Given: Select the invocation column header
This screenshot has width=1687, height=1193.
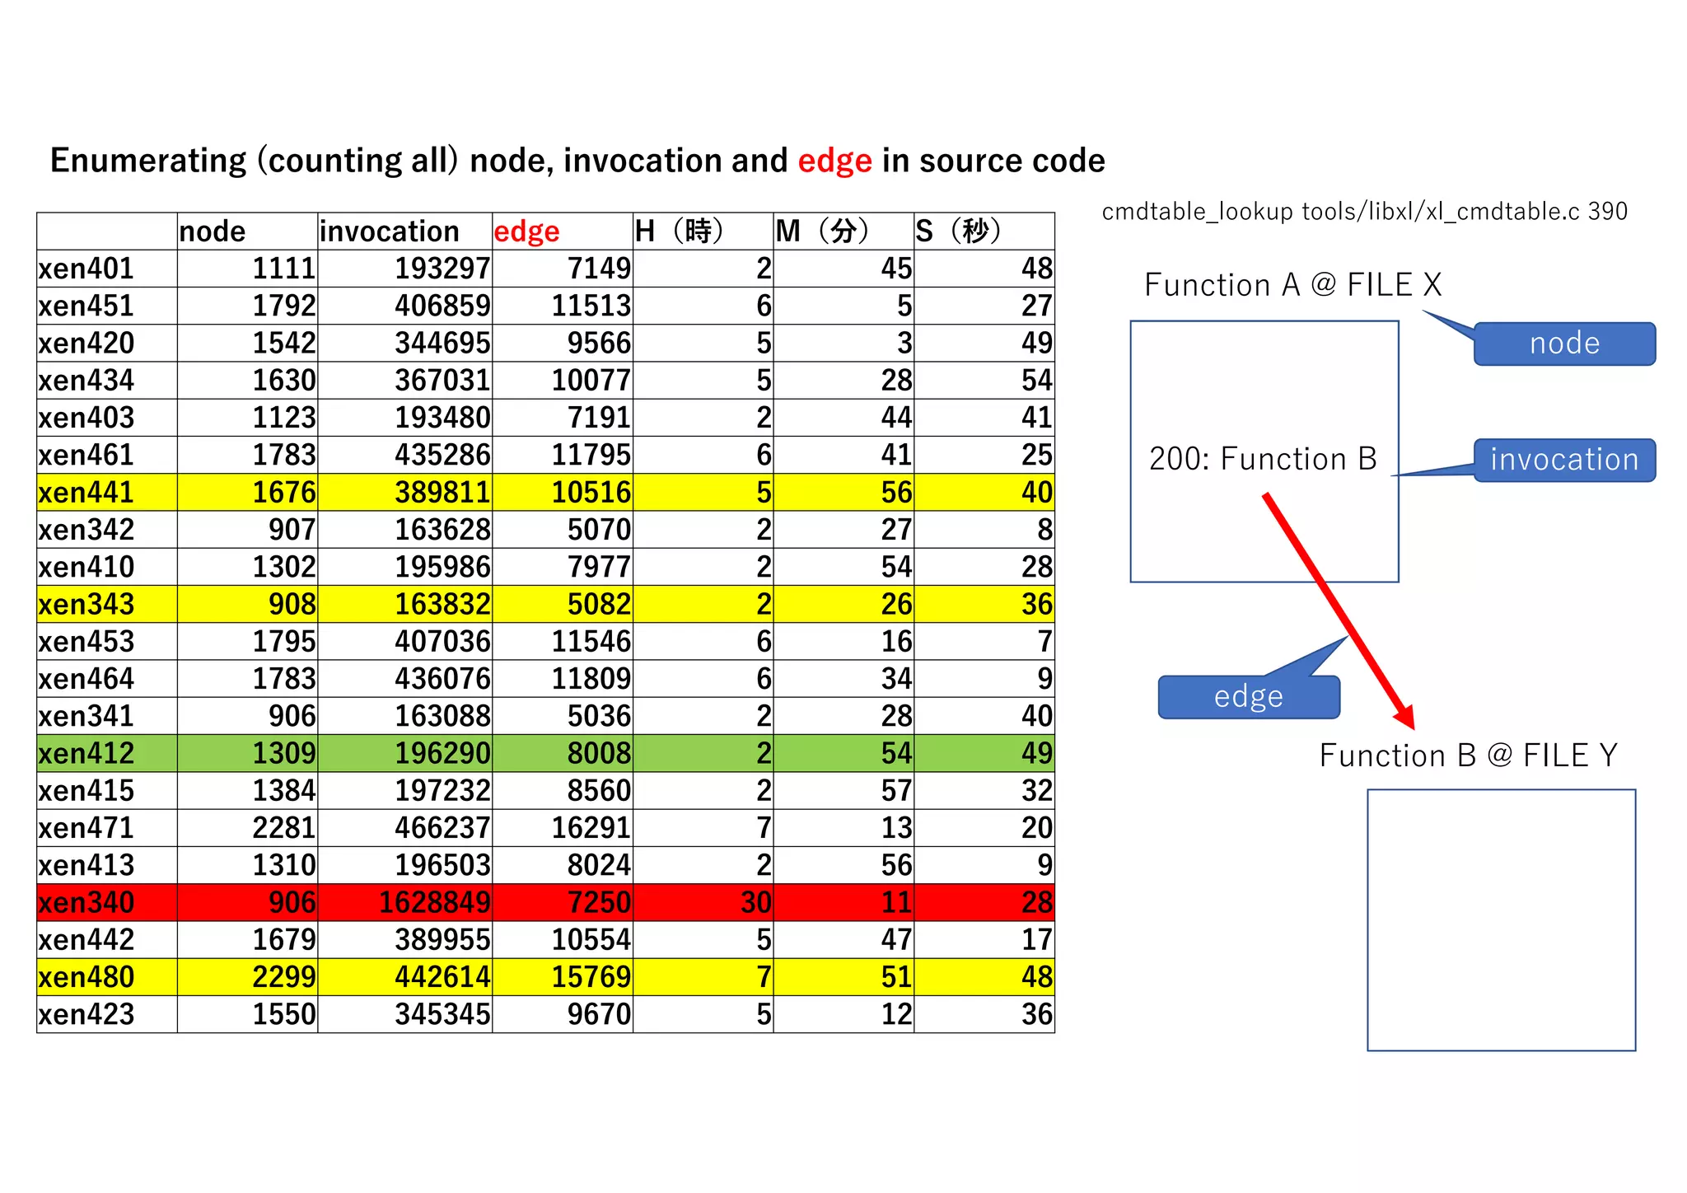Looking at the screenshot, I should pyautogui.click(x=389, y=232).
